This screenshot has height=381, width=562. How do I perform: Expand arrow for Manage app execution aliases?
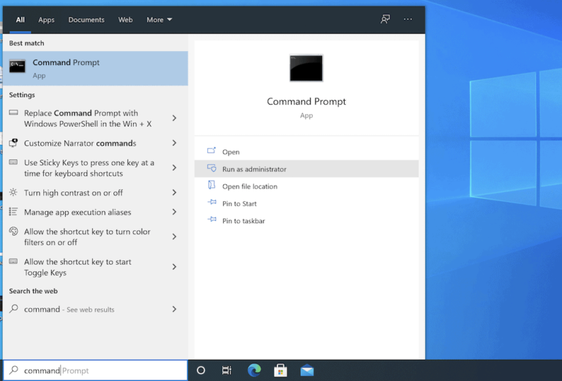click(174, 212)
